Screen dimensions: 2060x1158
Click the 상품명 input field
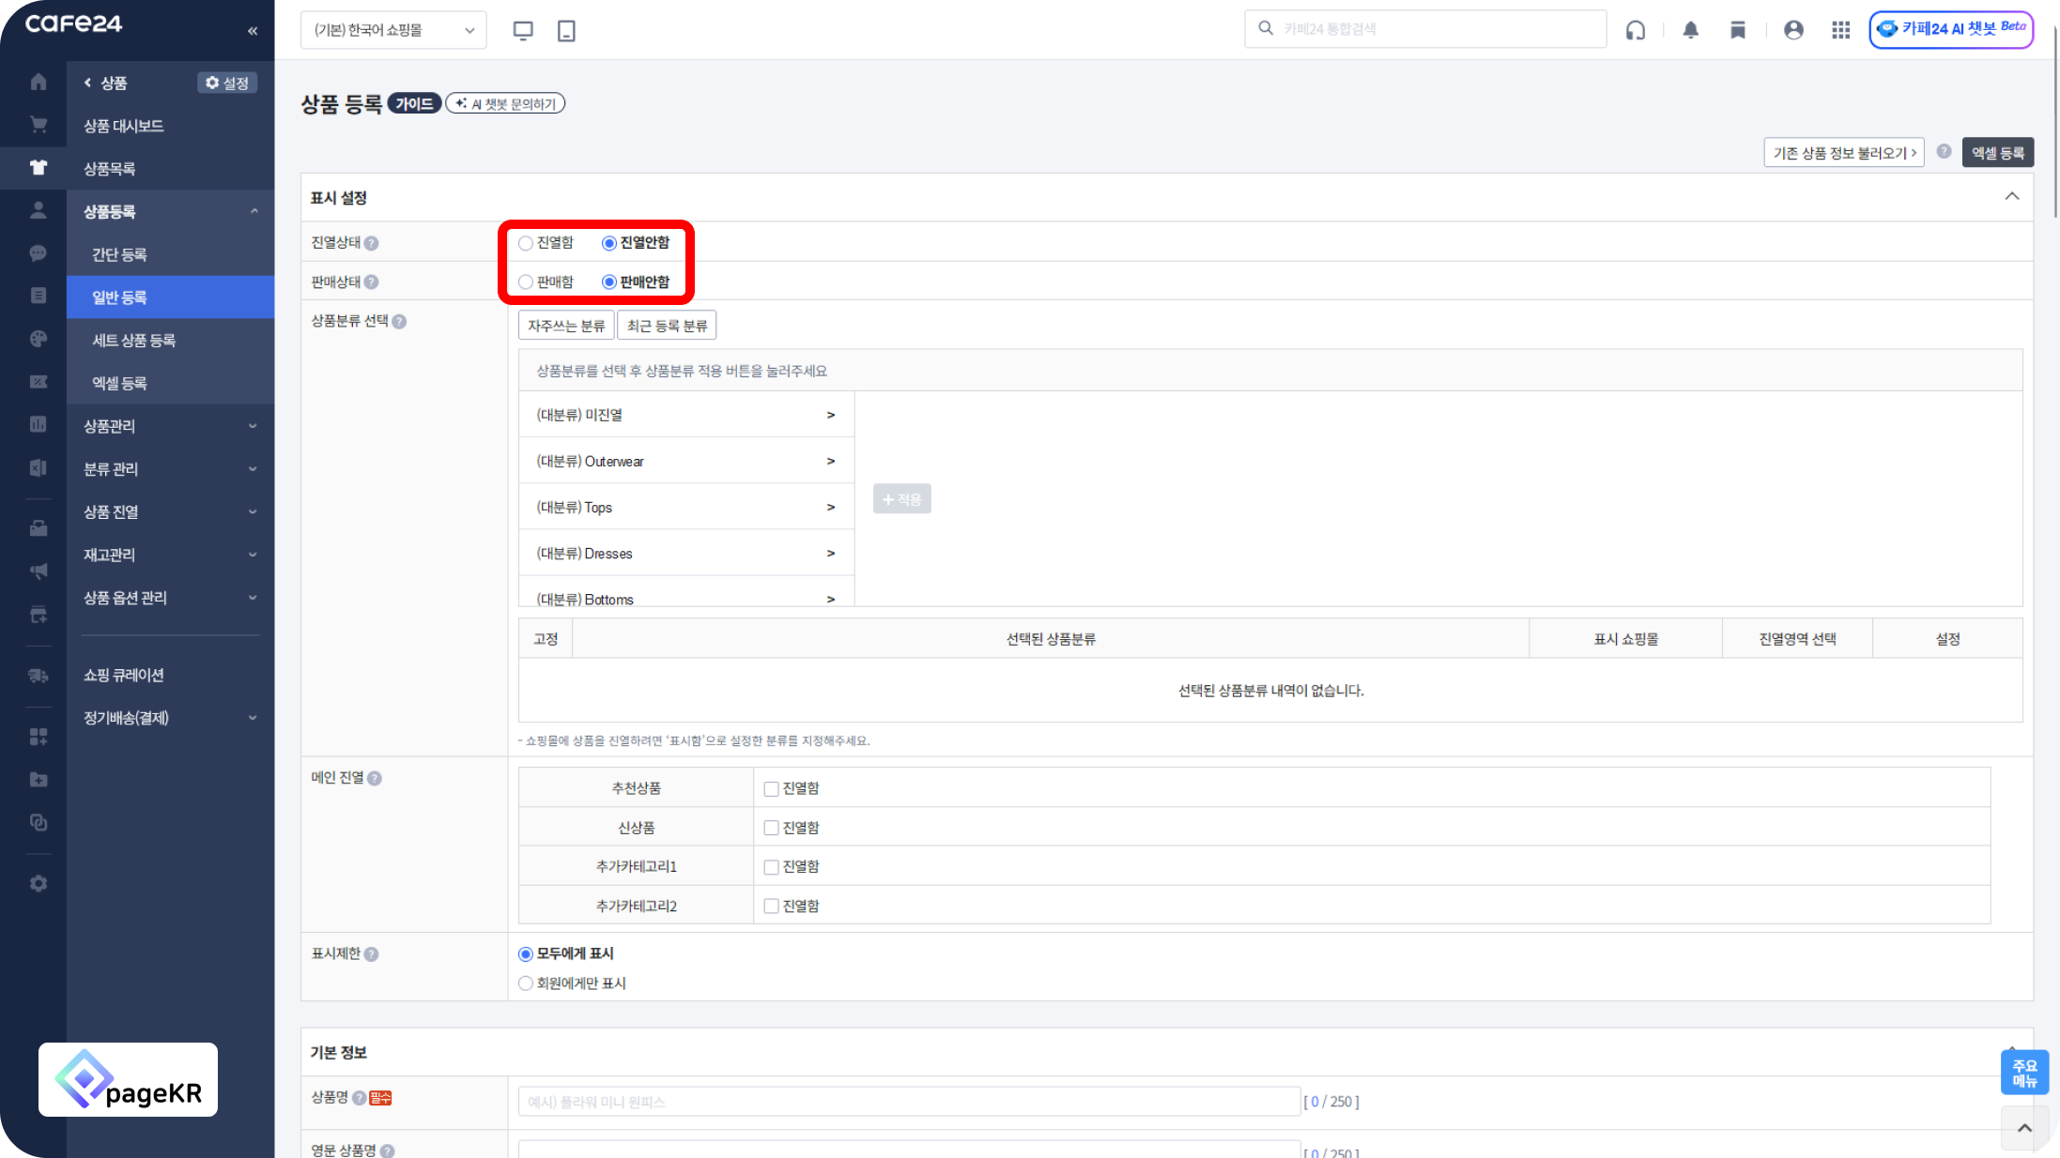coord(908,1102)
